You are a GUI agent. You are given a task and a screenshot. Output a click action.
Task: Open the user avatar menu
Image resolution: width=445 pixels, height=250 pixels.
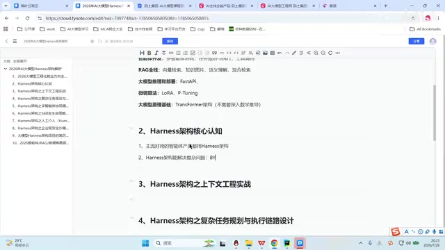[432, 41]
